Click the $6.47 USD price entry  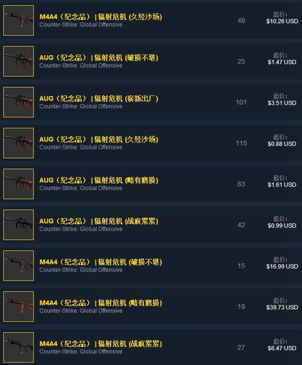pyautogui.click(x=282, y=348)
